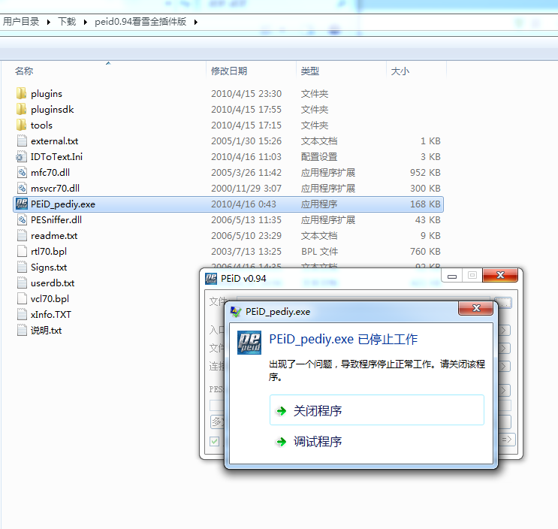Choose 关闭程序 to close the program

[x=377, y=410]
